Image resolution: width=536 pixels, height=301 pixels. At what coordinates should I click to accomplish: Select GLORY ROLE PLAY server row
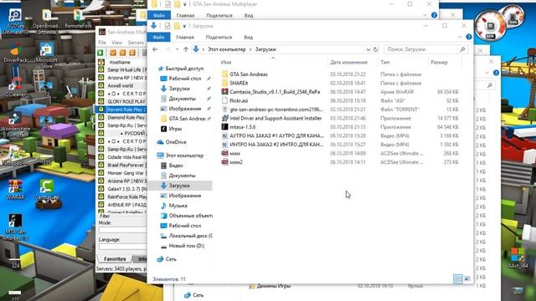coord(121,101)
